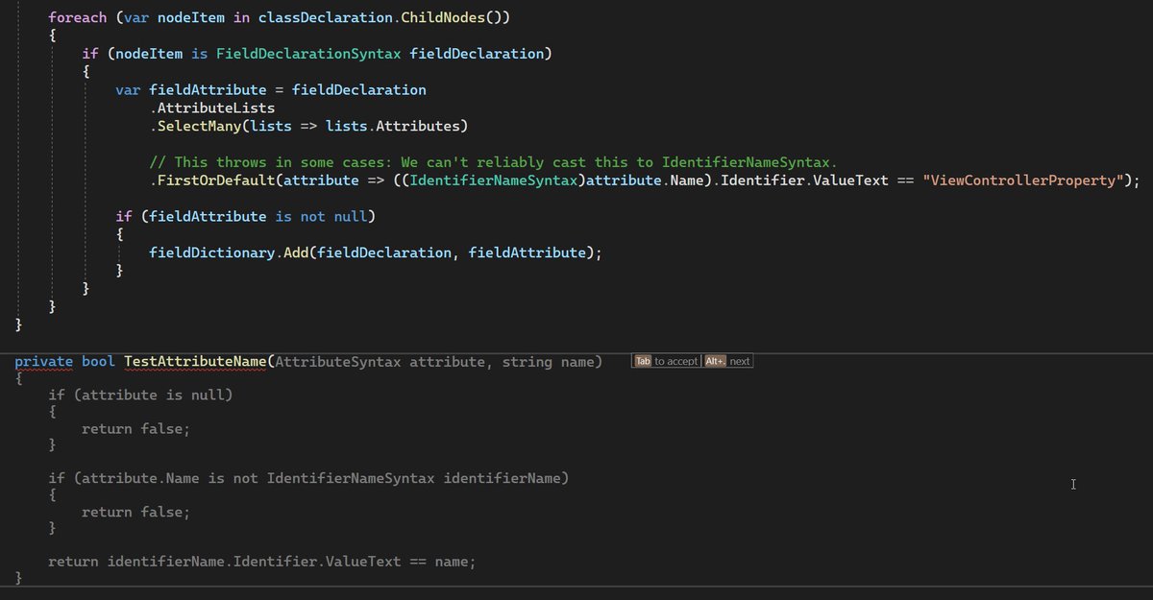Click the (IdentifierNameSyntax) cast in FirstOrDefault line
The image size is (1153, 600).
pos(492,180)
